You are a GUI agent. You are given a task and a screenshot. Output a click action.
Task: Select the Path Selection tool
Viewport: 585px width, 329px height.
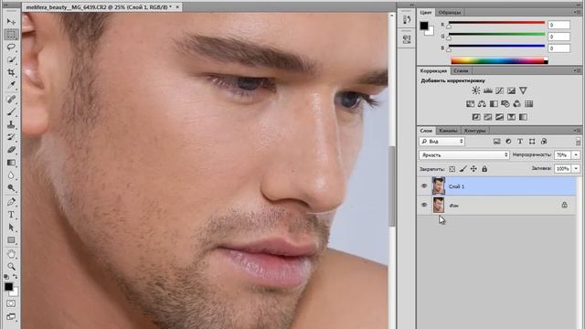(11, 228)
